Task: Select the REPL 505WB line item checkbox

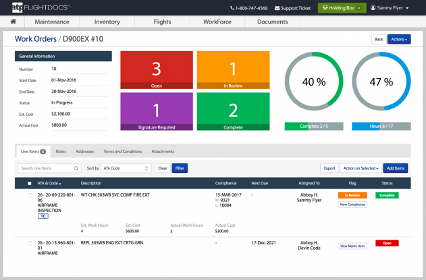Action: pyautogui.click(x=29, y=243)
